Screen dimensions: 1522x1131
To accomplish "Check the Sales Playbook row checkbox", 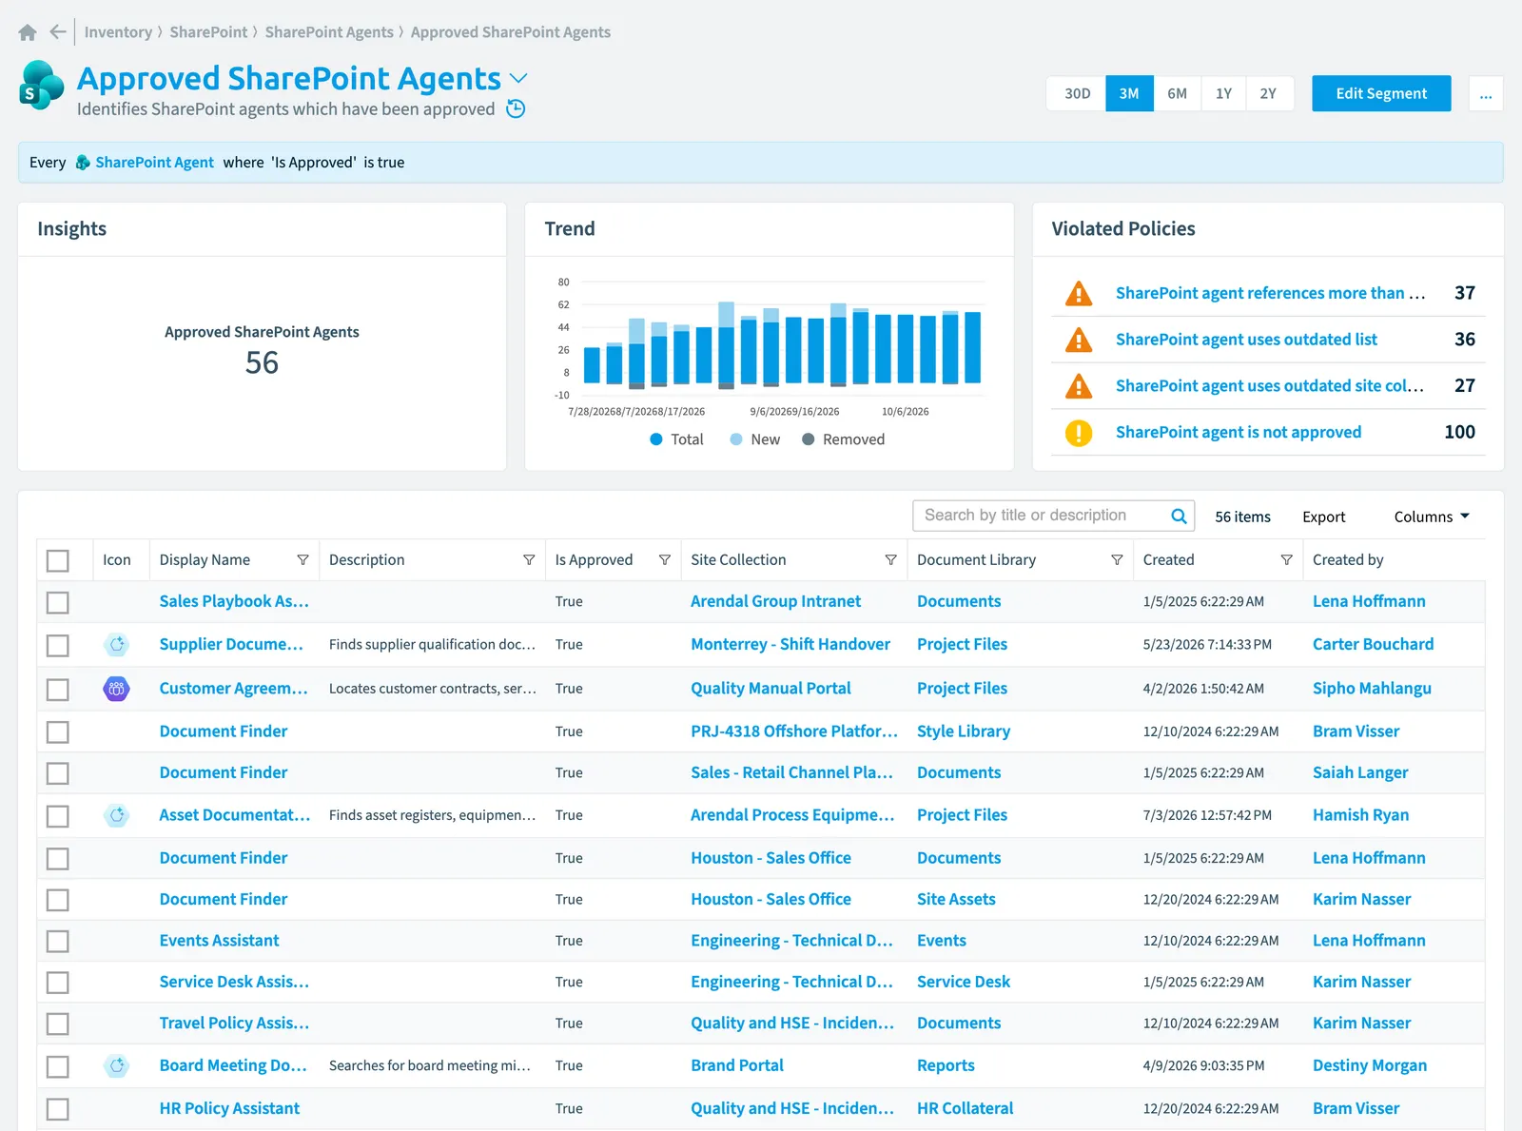I will pyautogui.click(x=58, y=602).
